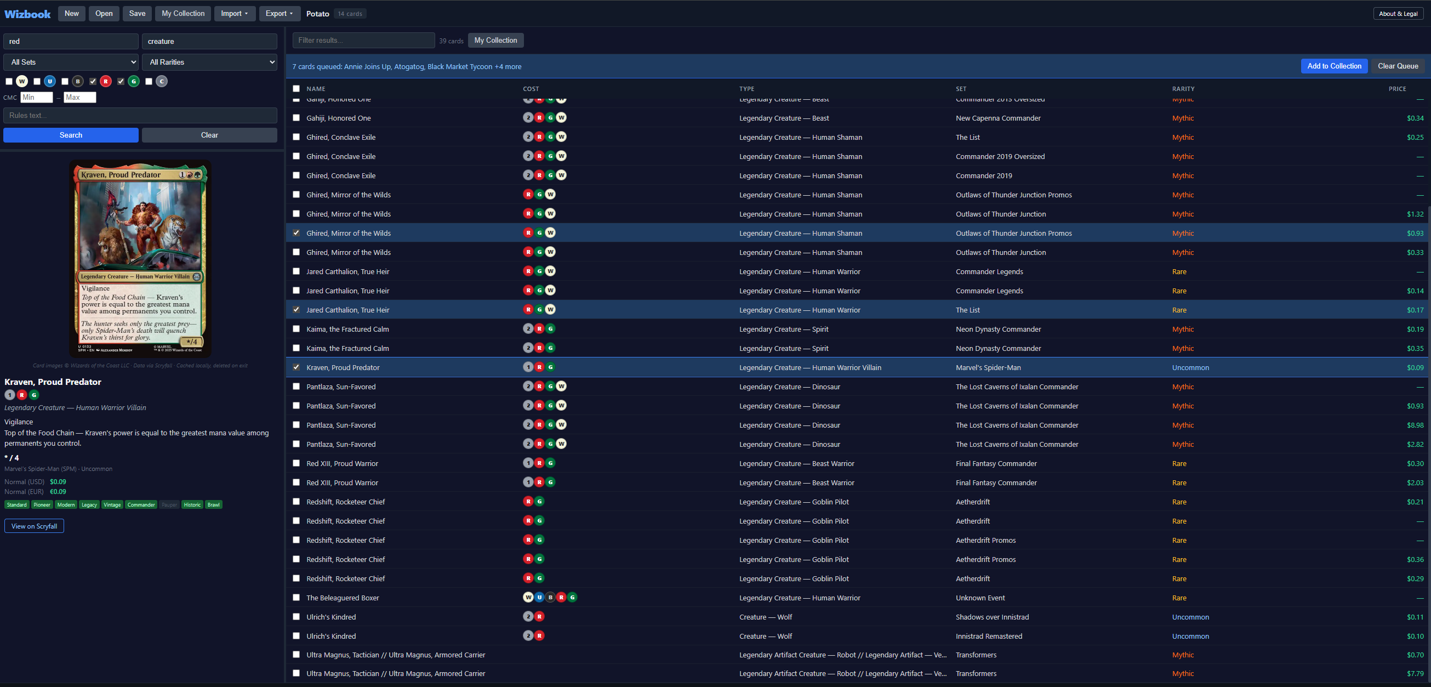
Task: Enable the select-all checkbox in table header
Action: 296,88
